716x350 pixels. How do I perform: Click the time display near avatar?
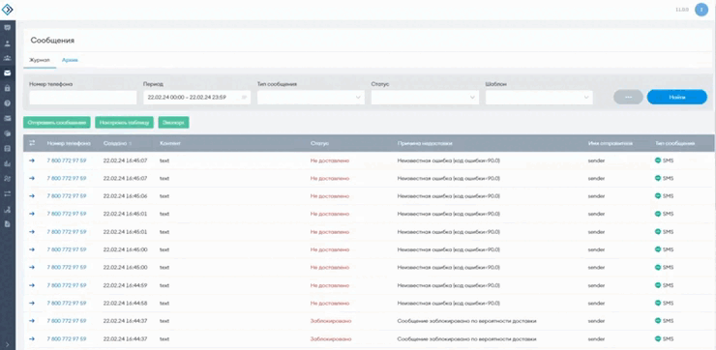pos(682,10)
